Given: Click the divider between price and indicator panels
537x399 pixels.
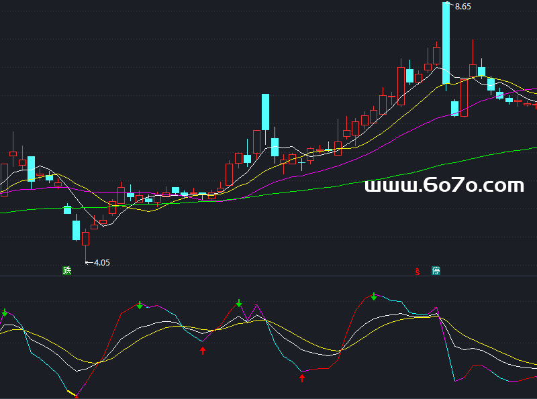Looking at the screenshot, I should (x=268, y=276).
